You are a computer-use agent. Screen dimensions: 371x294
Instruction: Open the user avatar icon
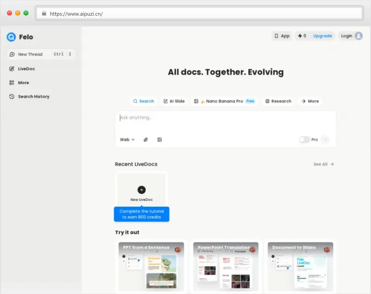tap(358, 36)
